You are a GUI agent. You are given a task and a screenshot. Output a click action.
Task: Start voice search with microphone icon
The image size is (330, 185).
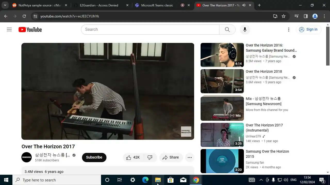(x=245, y=30)
